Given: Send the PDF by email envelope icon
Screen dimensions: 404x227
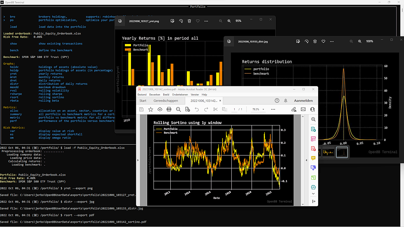Looking at the screenshot, I should click(303, 109).
